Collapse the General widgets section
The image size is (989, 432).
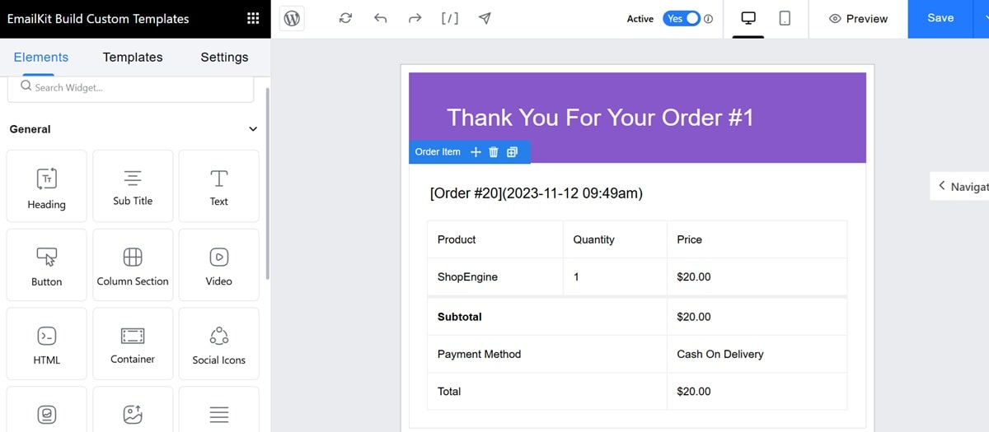[x=253, y=129]
